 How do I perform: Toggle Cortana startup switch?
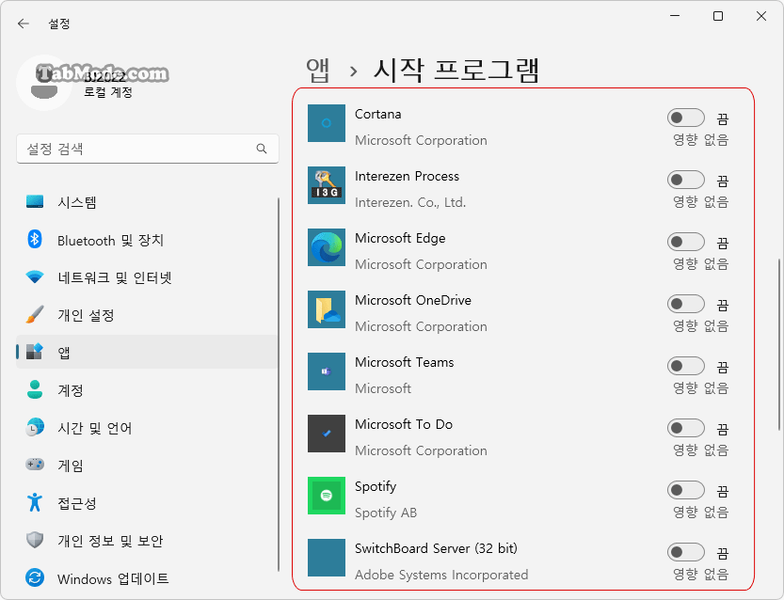(x=685, y=118)
